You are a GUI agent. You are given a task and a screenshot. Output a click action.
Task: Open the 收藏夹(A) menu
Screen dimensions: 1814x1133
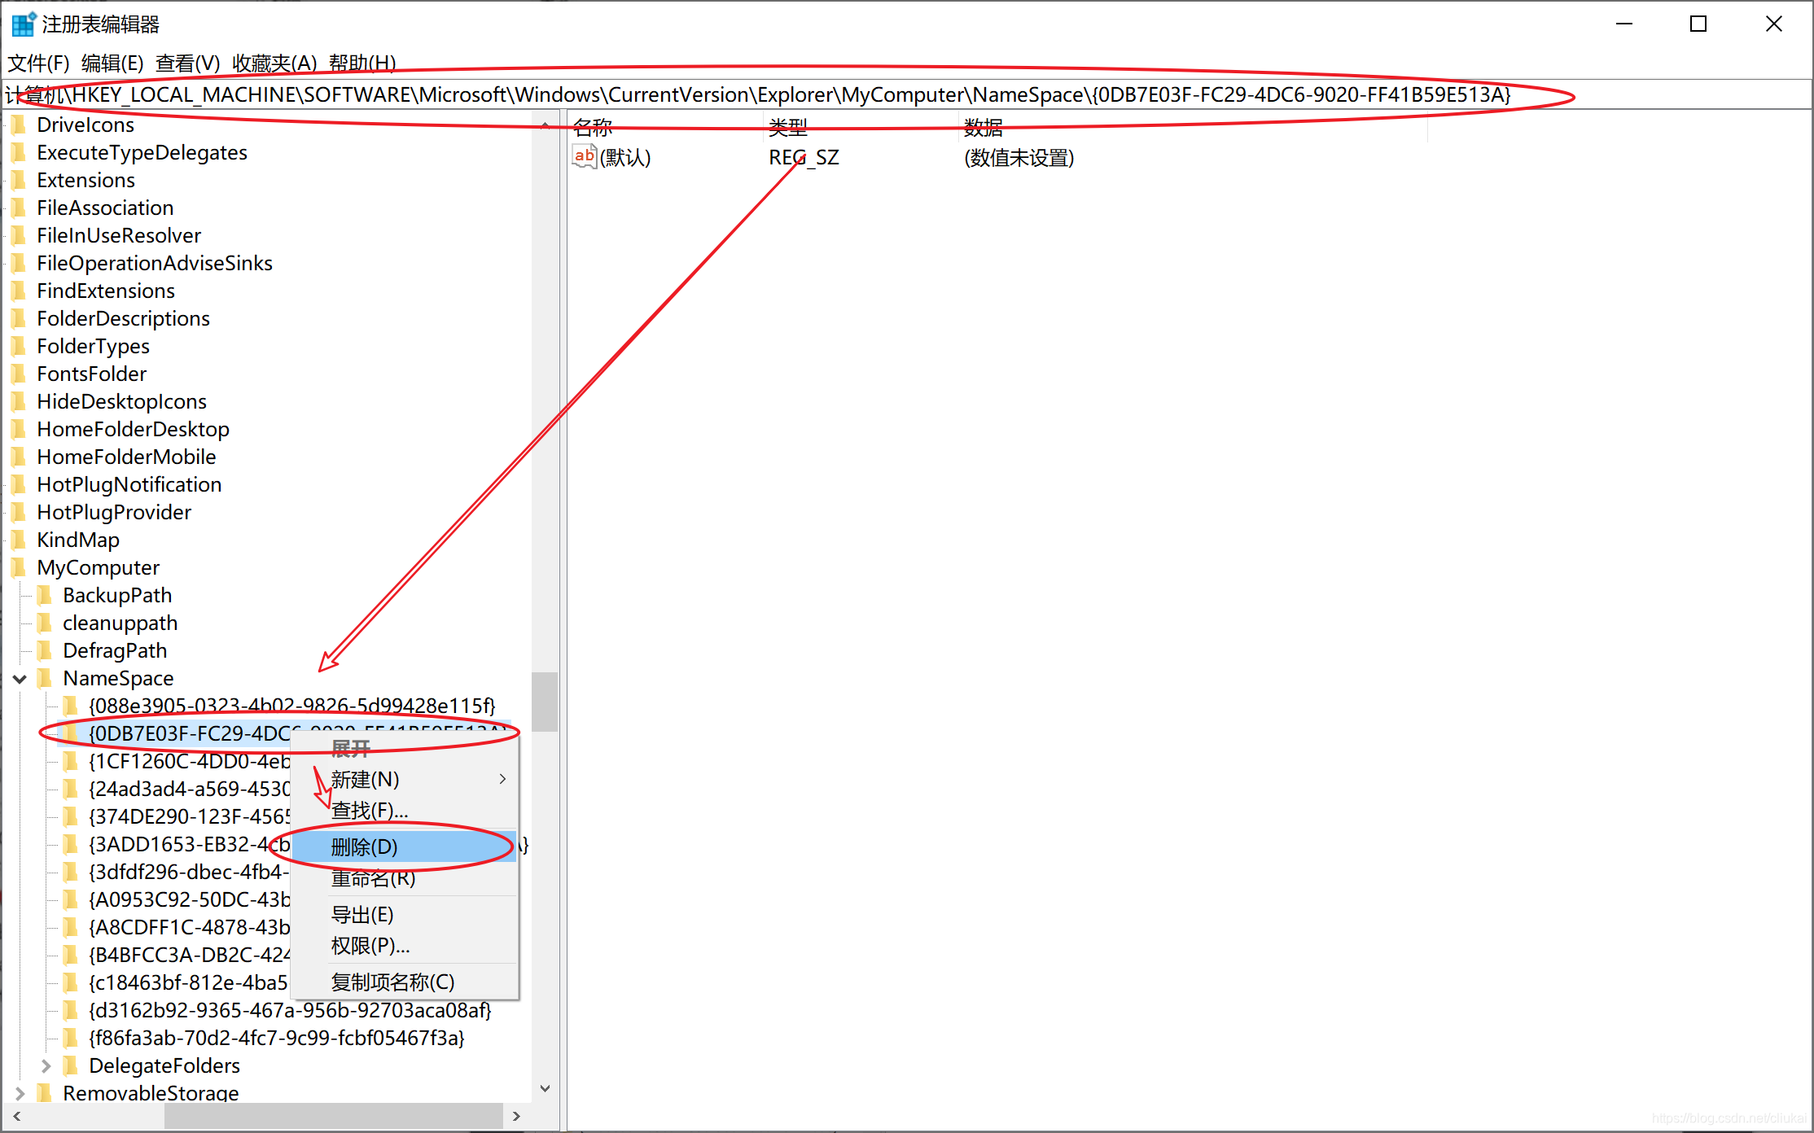274,63
